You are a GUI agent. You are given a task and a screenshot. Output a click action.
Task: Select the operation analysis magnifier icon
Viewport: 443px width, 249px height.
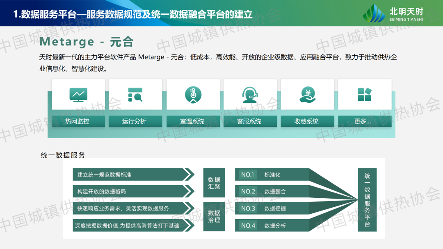pyautogui.click(x=135, y=95)
